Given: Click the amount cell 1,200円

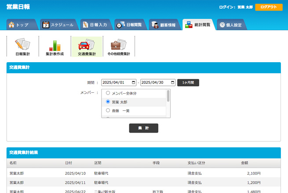Looking at the screenshot, I should (x=254, y=182).
